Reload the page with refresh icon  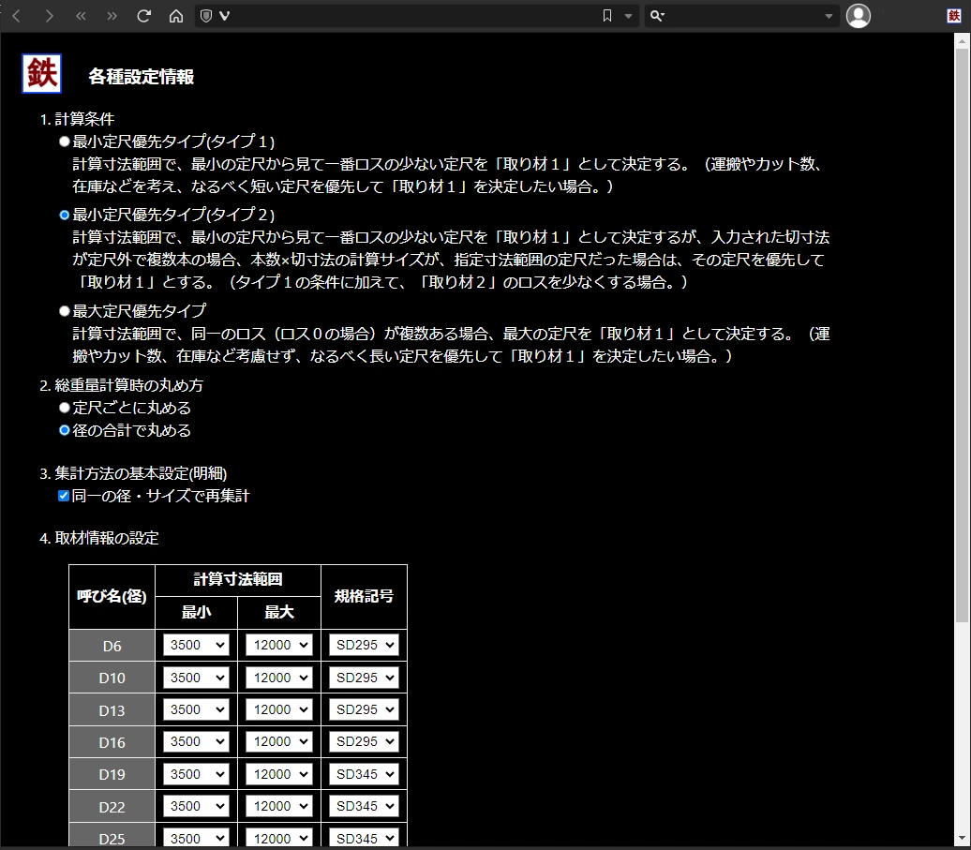[x=143, y=16]
